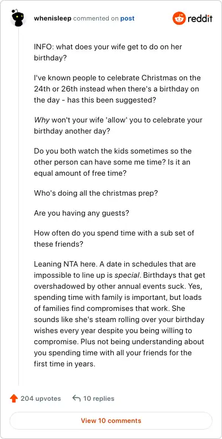
Task: Click the 'INFO: what does your wife' paragraph
Action: click(108, 52)
